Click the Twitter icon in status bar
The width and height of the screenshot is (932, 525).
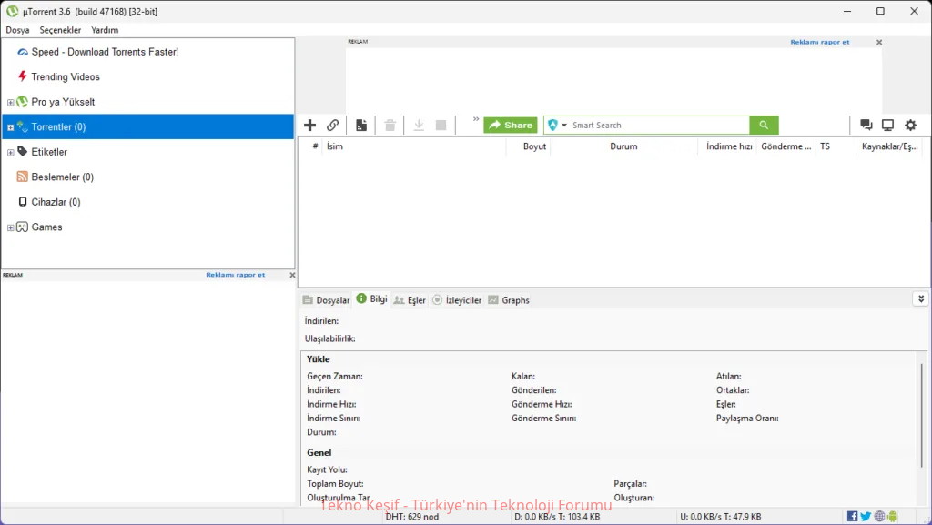click(x=866, y=517)
